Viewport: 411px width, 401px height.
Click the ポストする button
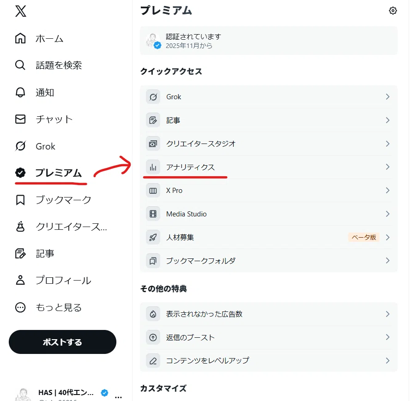tap(62, 342)
